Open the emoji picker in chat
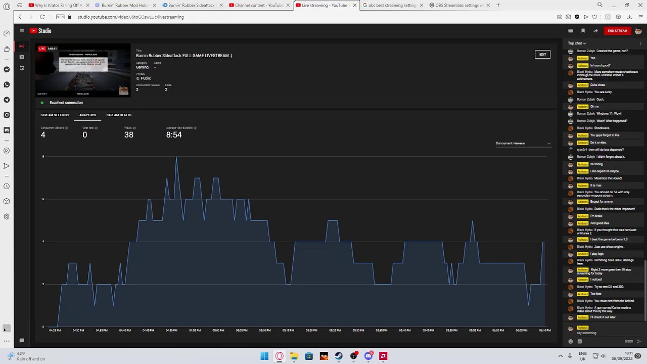This screenshot has width=647, height=364. click(x=571, y=341)
